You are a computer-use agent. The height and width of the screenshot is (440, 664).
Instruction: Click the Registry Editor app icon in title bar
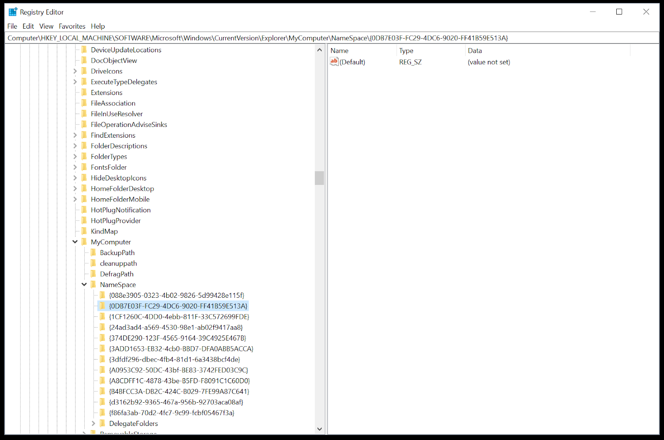pos(13,12)
